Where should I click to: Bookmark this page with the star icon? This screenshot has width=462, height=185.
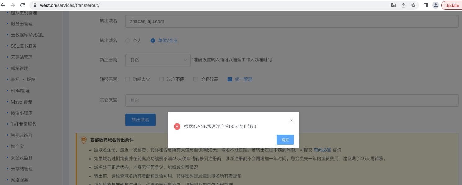[x=413, y=5]
